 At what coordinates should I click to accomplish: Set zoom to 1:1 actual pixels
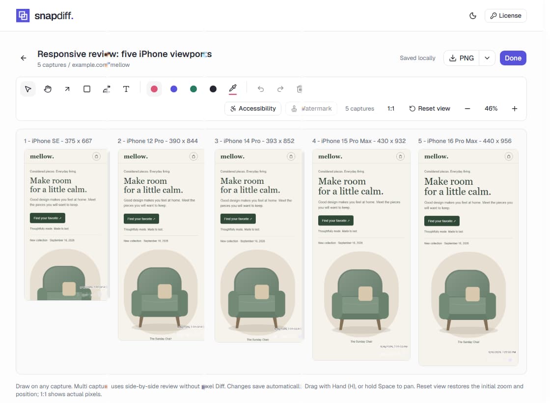click(x=391, y=109)
